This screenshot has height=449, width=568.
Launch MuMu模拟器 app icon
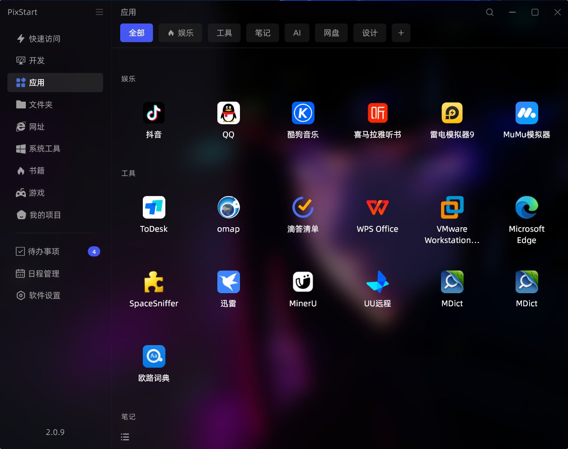(x=526, y=113)
